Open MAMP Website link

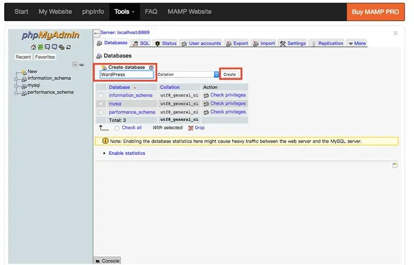click(189, 11)
